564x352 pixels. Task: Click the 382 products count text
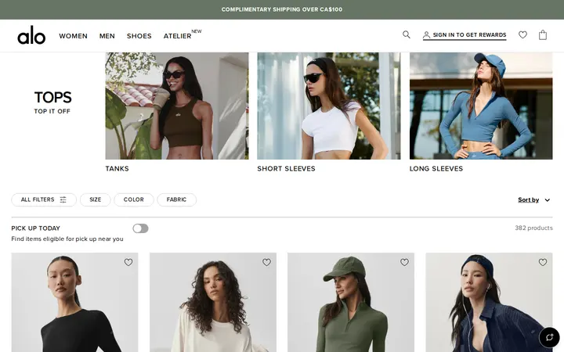point(533,228)
